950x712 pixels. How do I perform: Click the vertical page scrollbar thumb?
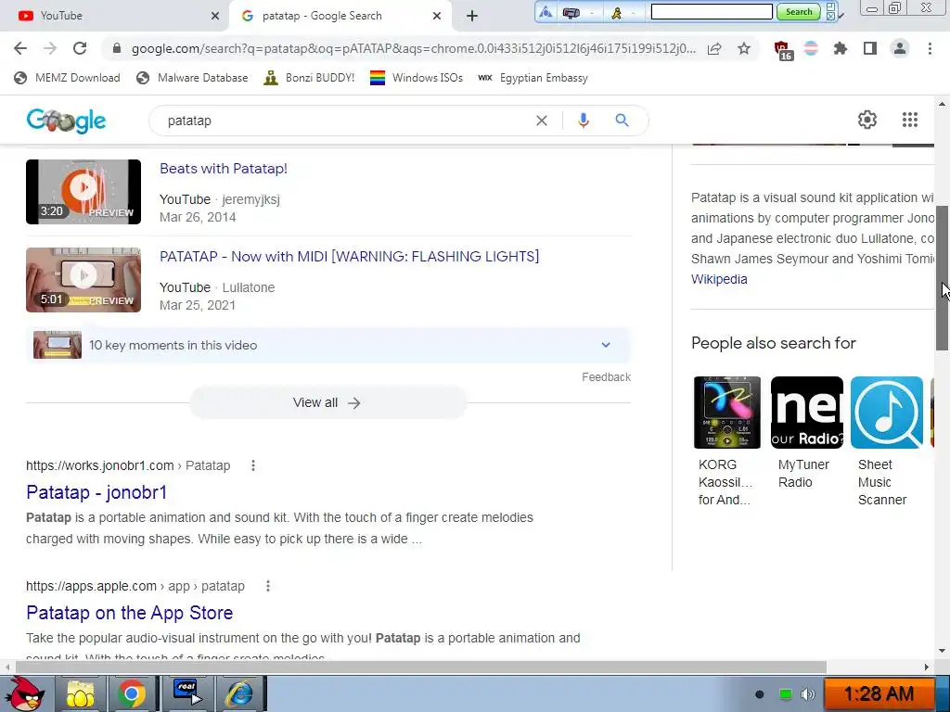(943, 278)
